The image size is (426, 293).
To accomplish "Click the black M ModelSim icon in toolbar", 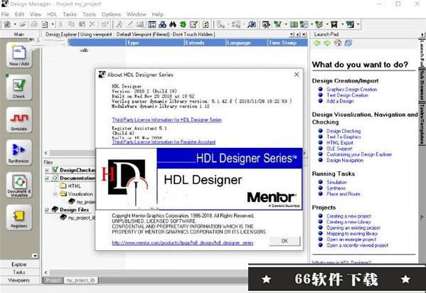I will (334, 24).
